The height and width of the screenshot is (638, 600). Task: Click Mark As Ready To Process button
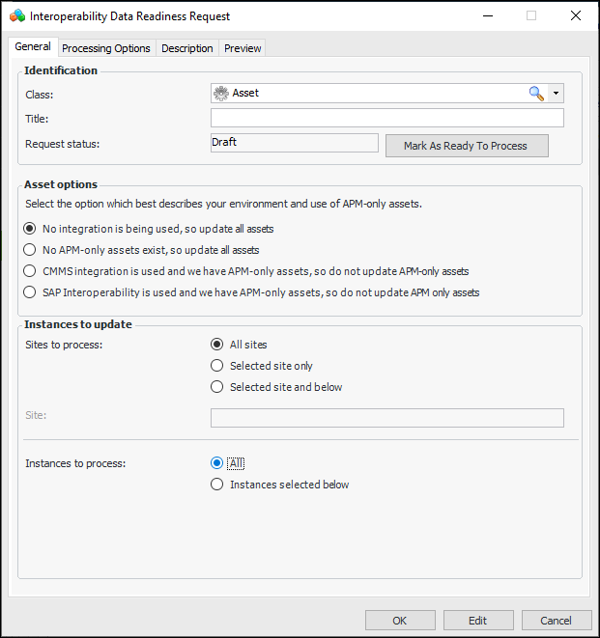pyautogui.click(x=467, y=146)
